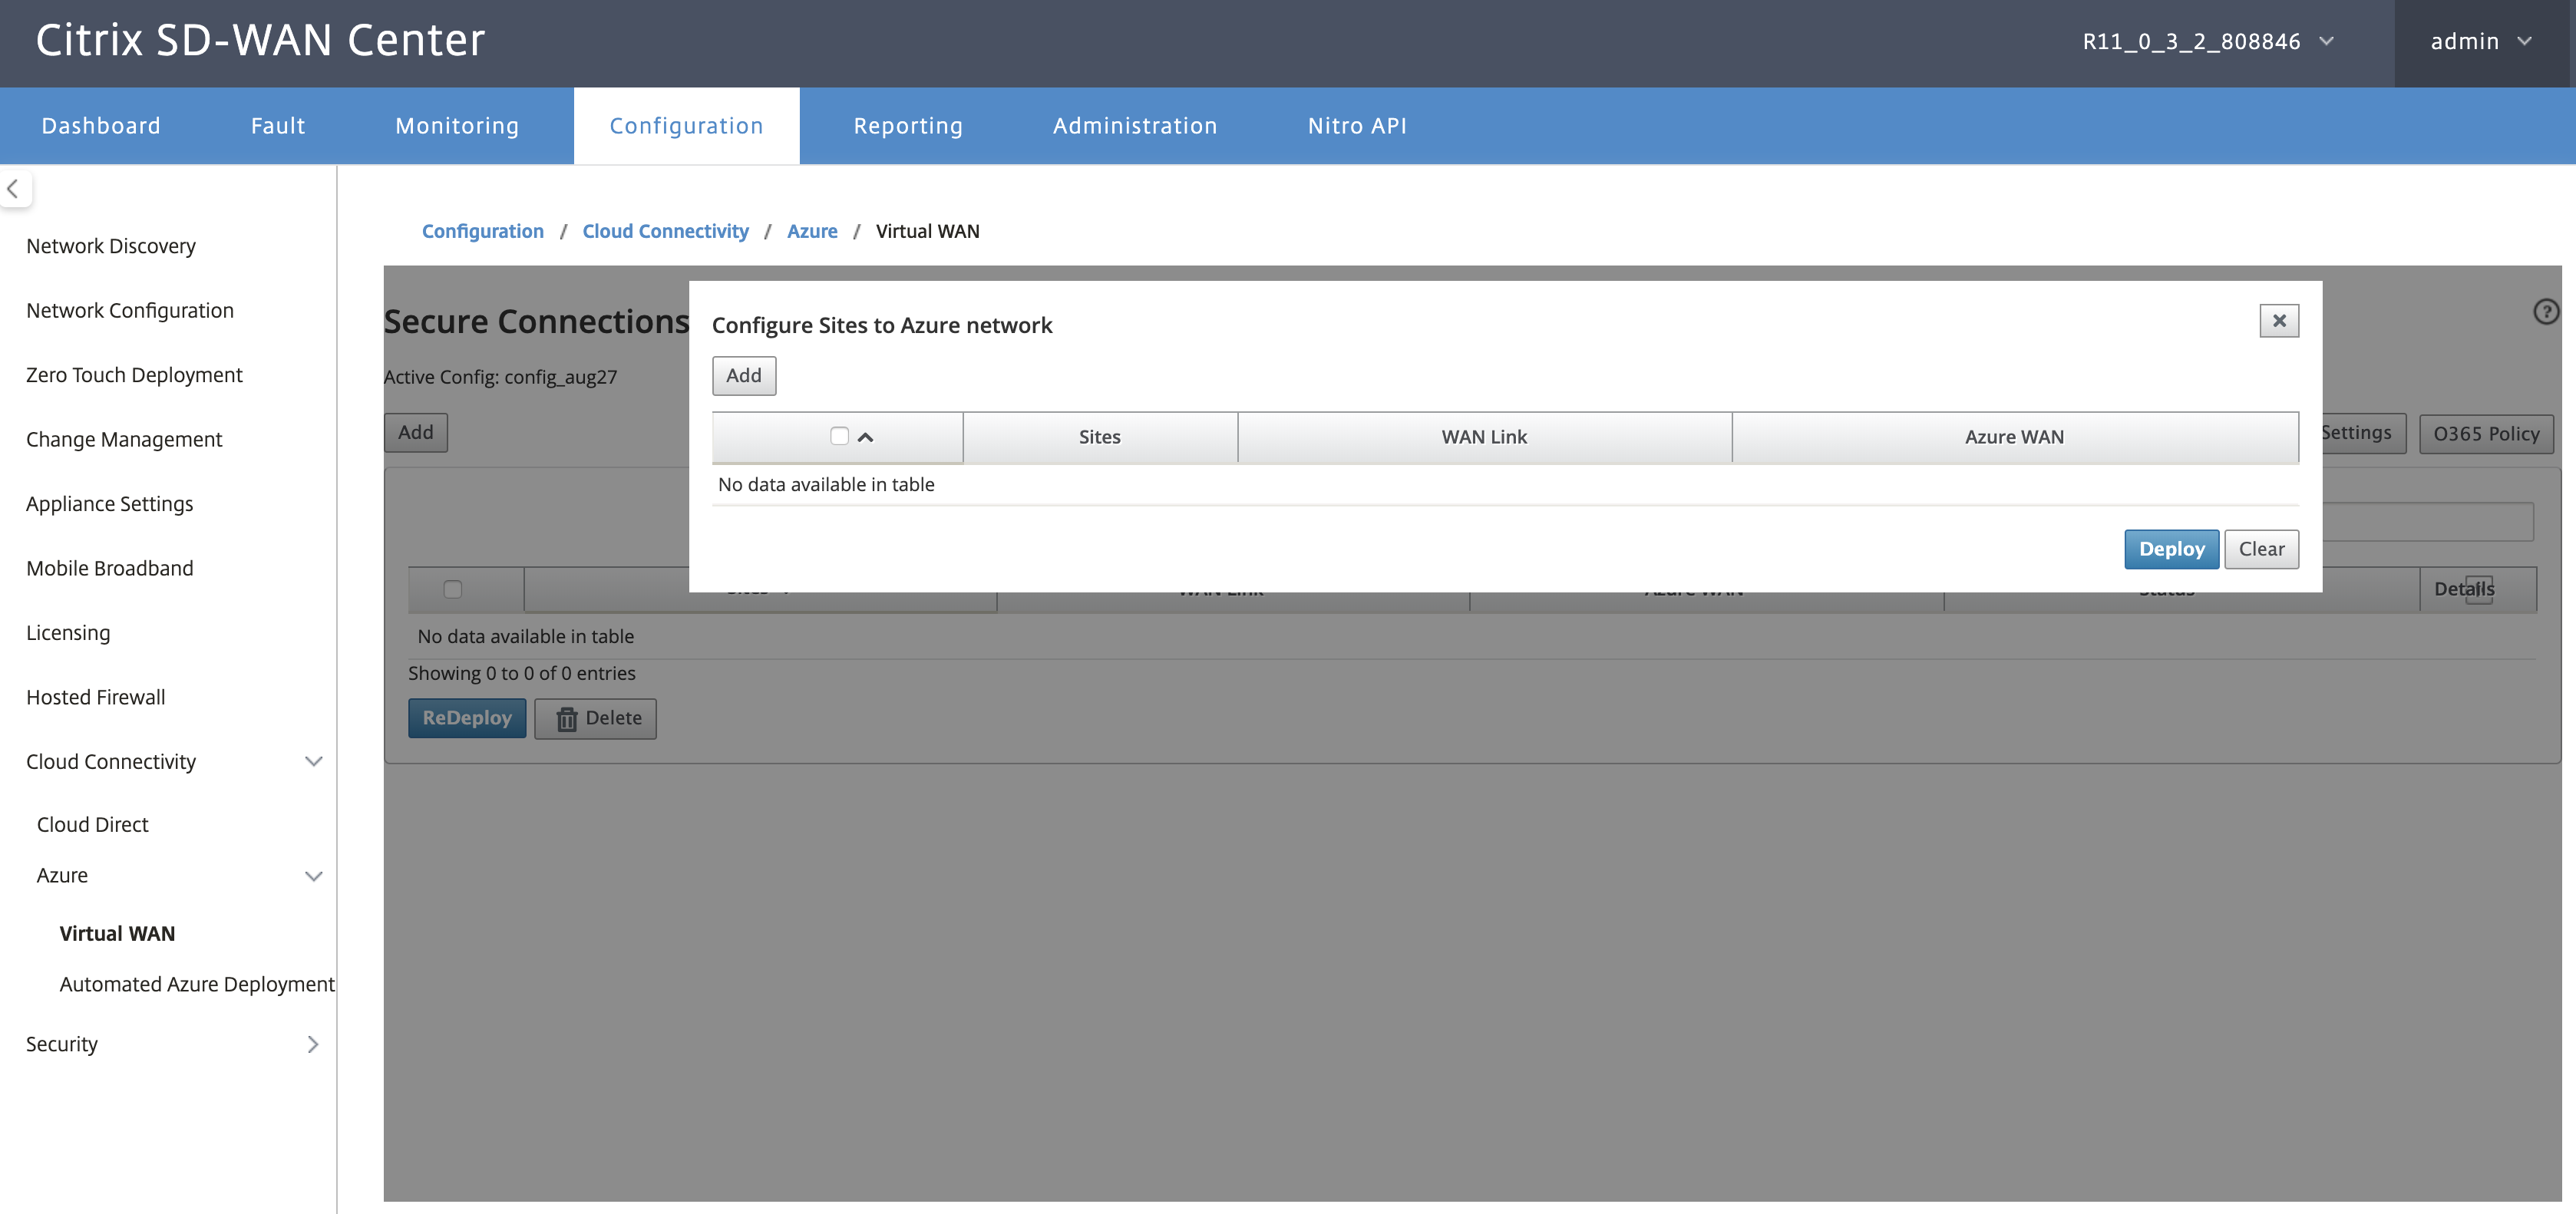Sort the dialog table by WAN Link

point(1484,437)
